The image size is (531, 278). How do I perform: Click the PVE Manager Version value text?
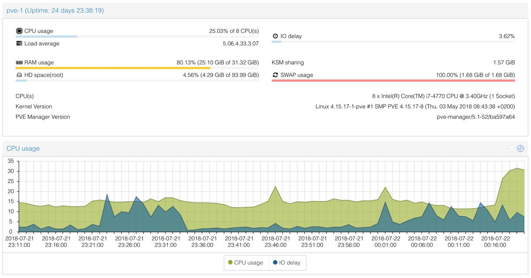click(x=476, y=117)
